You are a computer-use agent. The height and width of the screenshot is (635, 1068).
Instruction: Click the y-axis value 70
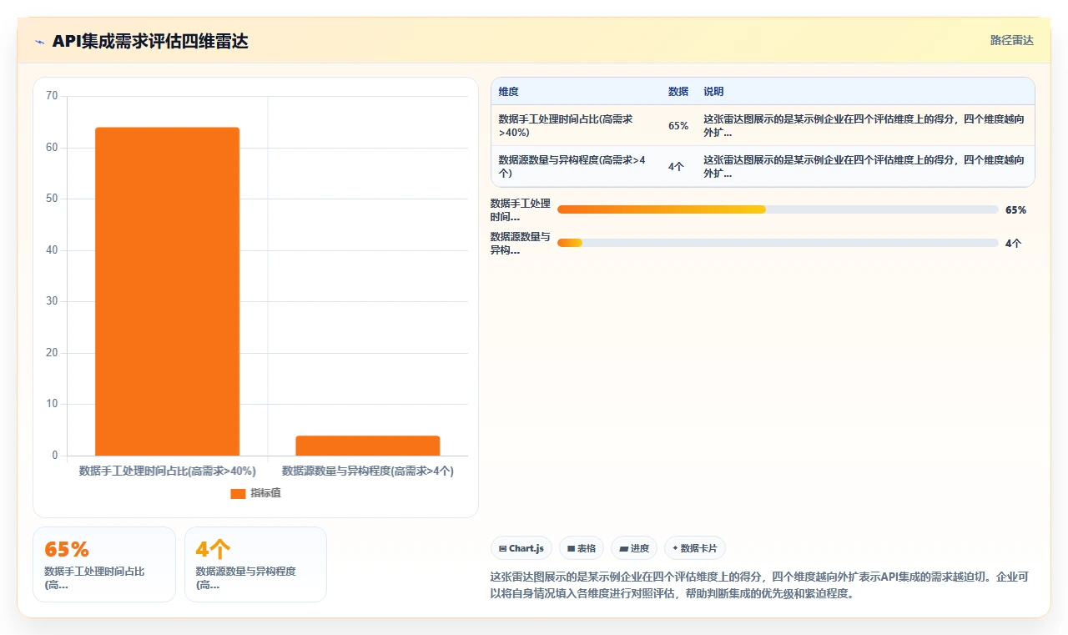tap(52, 96)
